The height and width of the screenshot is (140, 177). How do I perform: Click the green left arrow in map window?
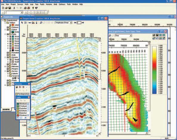click(x=160, y=35)
